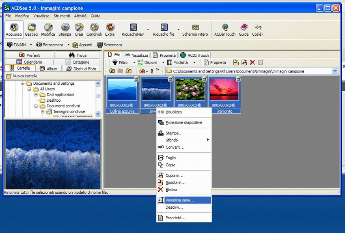Open the Attività menu

[80, 16]
